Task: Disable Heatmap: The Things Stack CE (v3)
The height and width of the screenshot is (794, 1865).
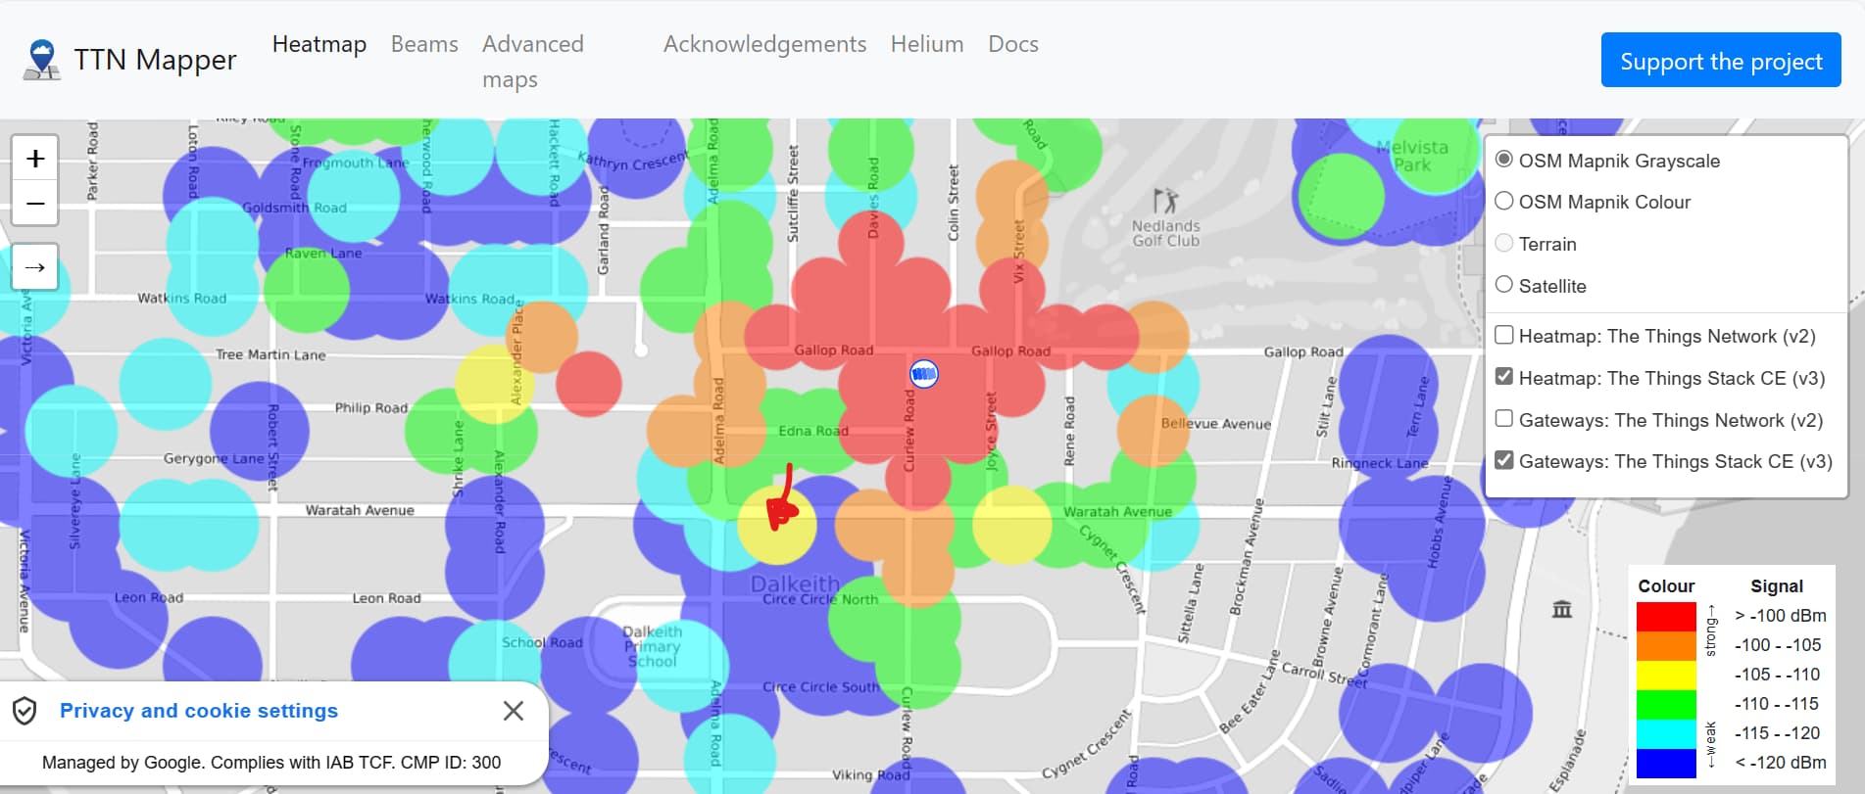Action: click(1504, 376)
